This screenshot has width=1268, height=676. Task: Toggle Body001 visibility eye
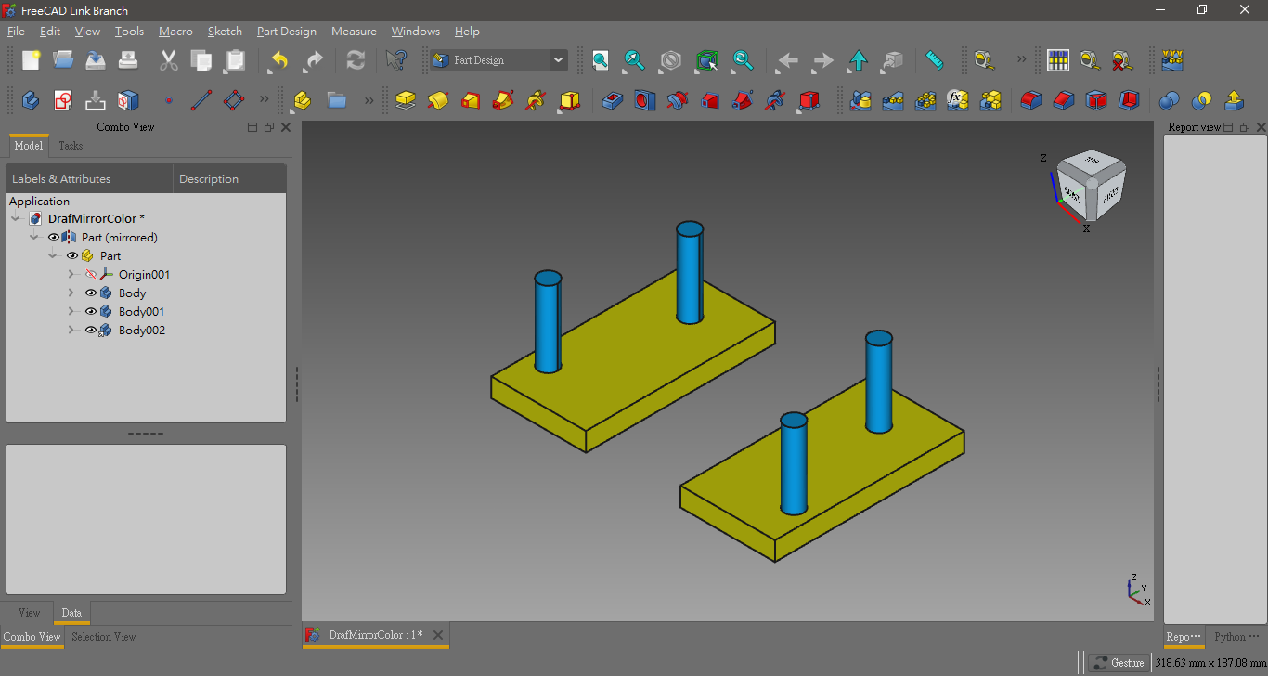tap(90, 311)
